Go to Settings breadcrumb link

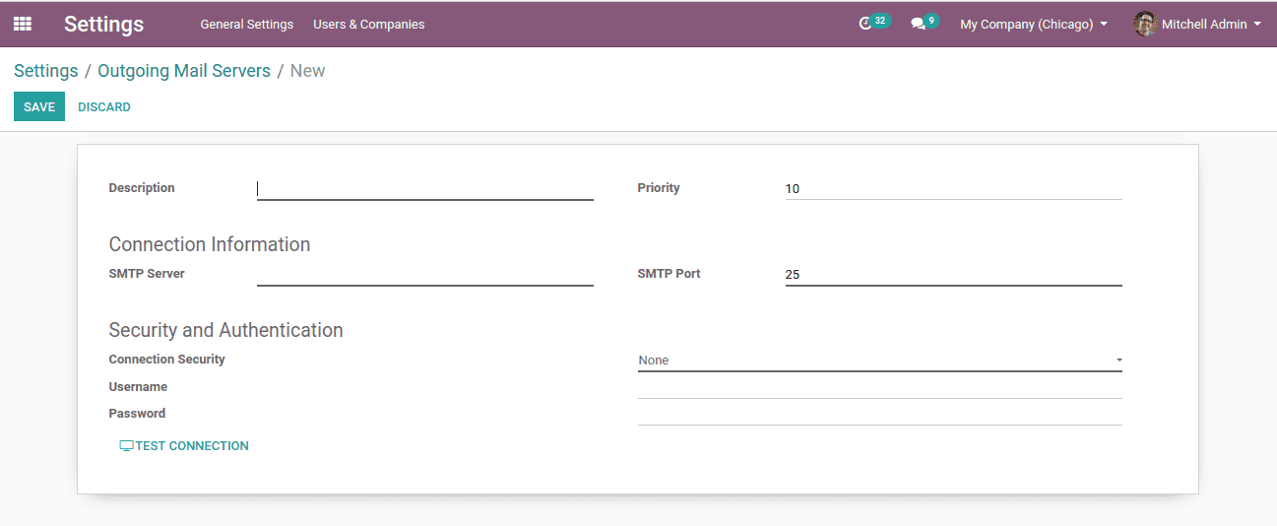coord(46,71)
